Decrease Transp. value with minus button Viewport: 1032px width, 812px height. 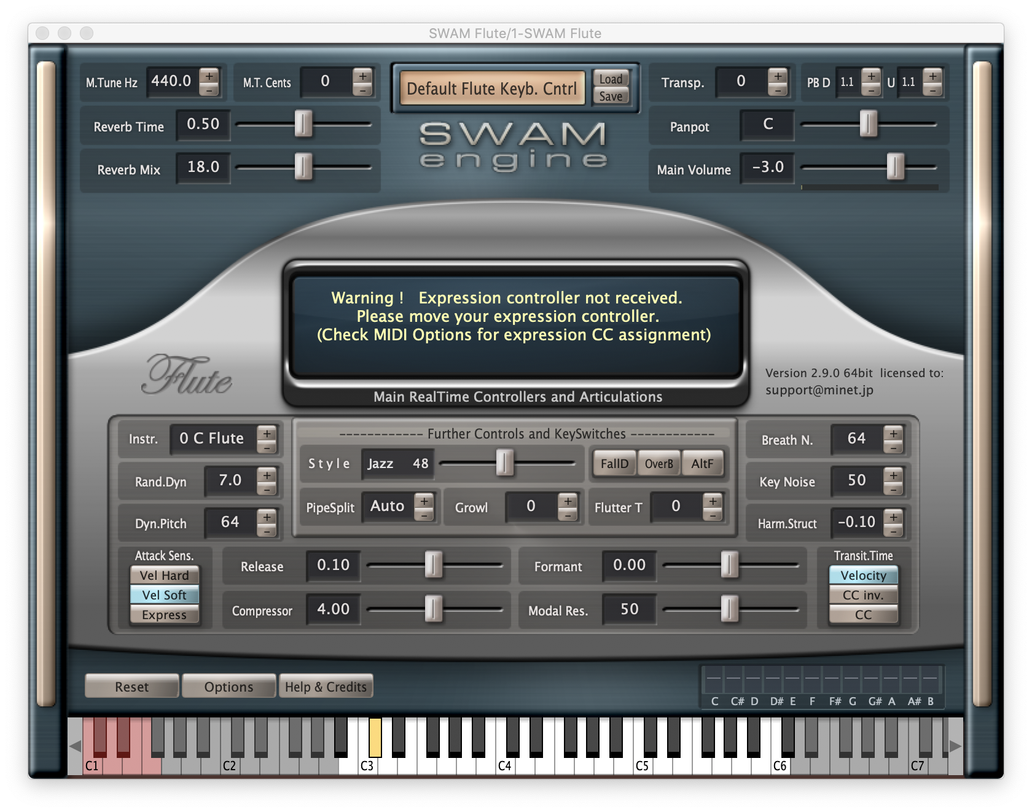click(778, 90)
